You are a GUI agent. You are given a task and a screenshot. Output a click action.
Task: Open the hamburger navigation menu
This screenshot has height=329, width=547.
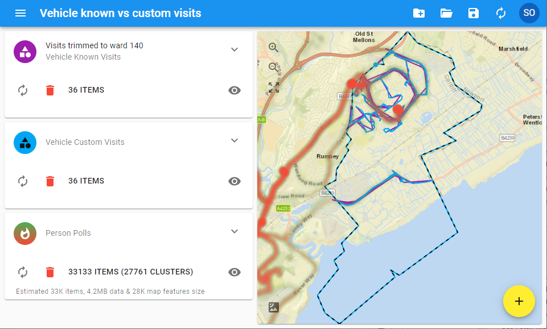(20, 13)
